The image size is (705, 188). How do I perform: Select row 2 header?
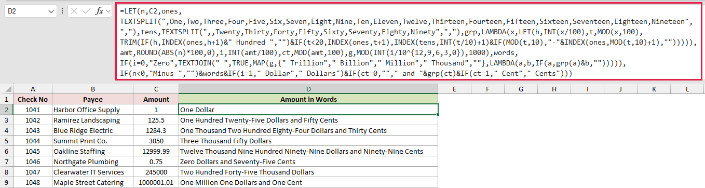tap(7, 110)
